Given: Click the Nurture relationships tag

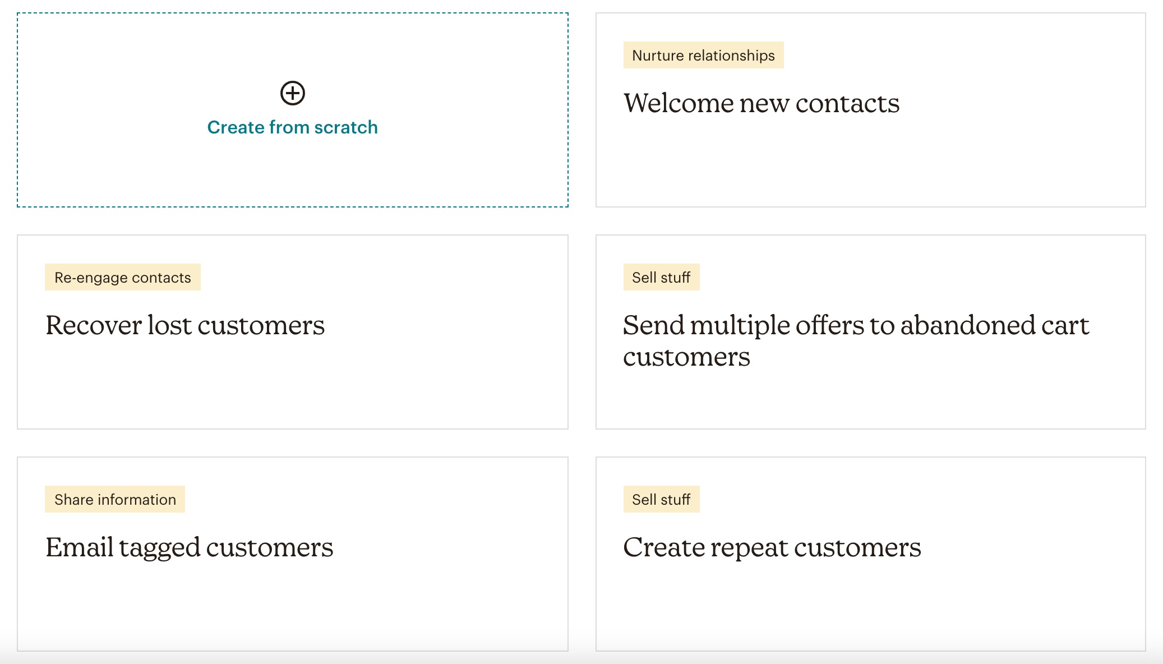Looking at the screenshot, I should click(703, 55).
